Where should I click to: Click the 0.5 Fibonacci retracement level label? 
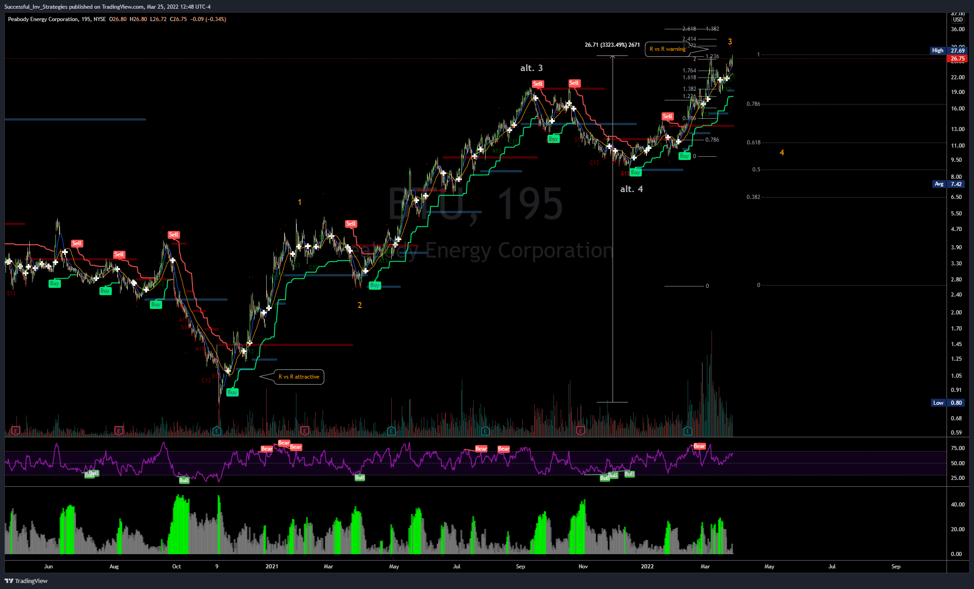tap(756, 170)
